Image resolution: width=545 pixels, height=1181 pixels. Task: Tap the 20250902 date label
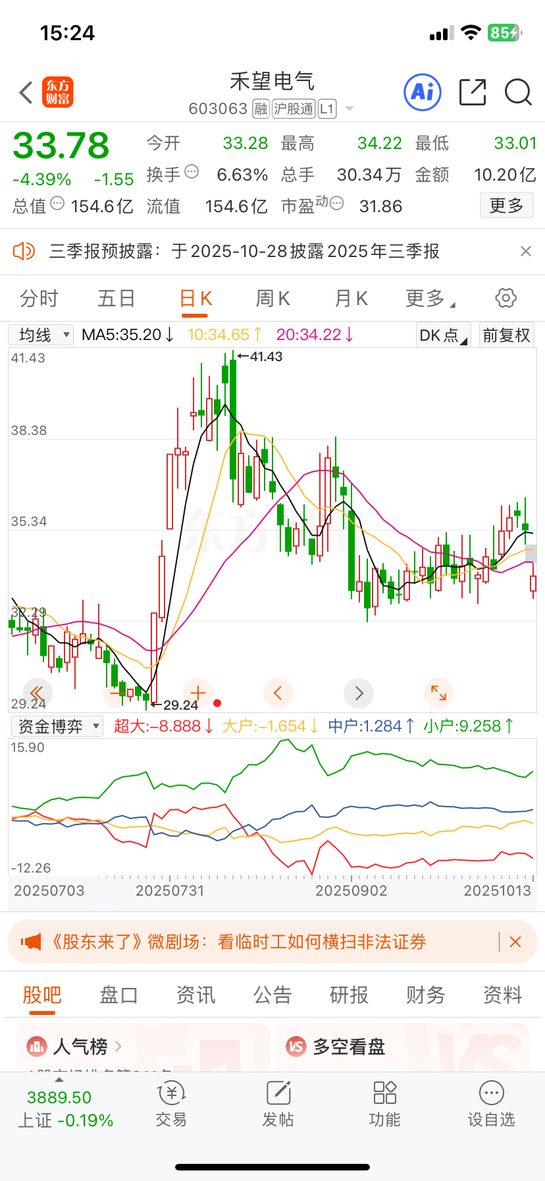click(351, 891)
